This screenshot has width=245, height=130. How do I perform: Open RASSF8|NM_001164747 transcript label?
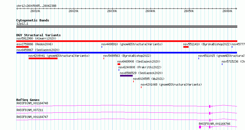point(32,117)
